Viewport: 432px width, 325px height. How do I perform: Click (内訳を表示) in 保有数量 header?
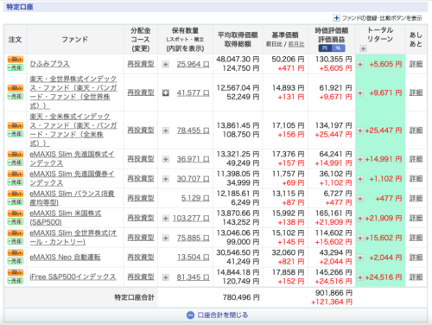coord(185,48)
